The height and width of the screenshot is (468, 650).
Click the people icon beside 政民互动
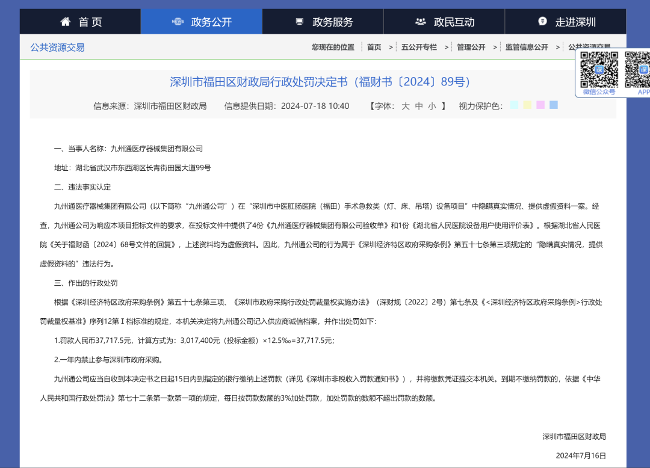pos(421,22)
